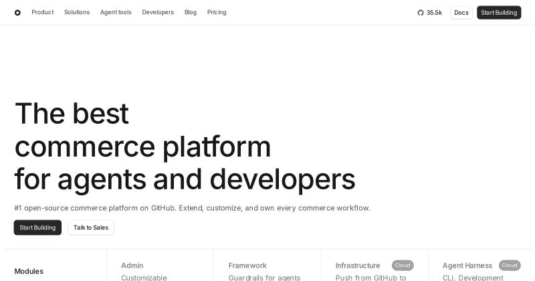Click the 35.5k star count text
Image resolution: width=535 pixels, height=281 pixels.
pos(434,13)
